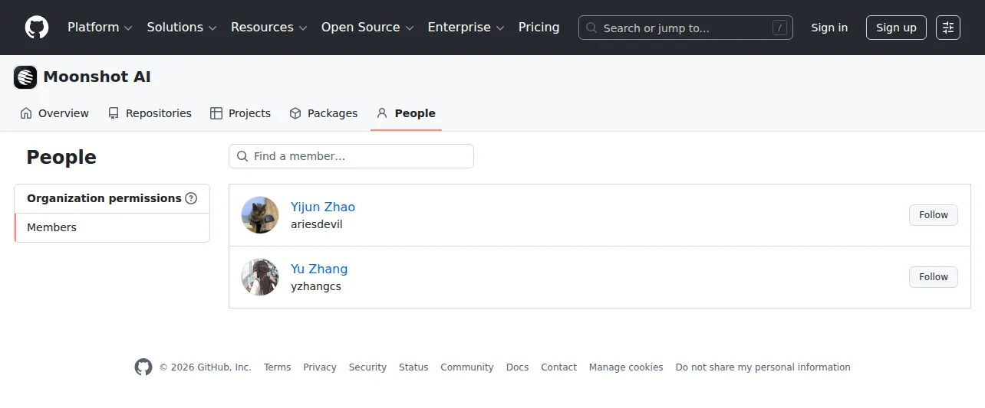The width and height of the screenshot is (985, 408).
Task: Click into the Find a member field
Action: click(x=351, y=156)
